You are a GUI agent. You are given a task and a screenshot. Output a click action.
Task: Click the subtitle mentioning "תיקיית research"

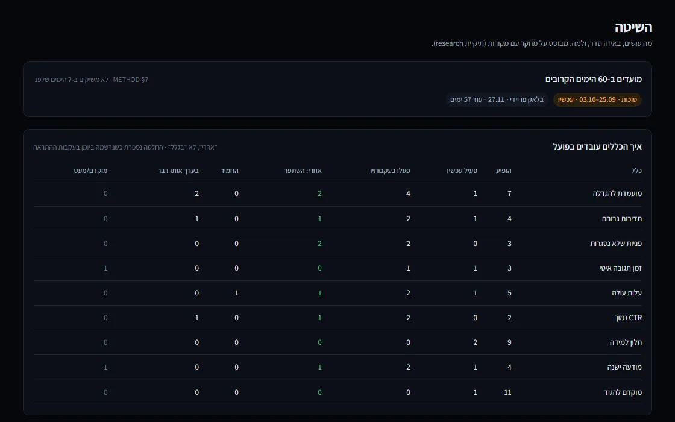(542, 43)
